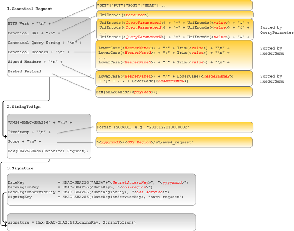Click the "GET"|"PUT"|"POST"|"HEAD" box

174,5
